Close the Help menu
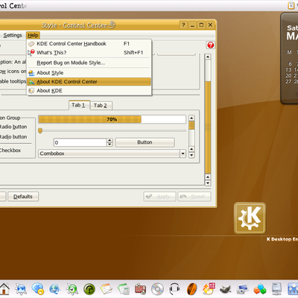The width and height of the screenshot is (298, 298). tap(33, 35)
